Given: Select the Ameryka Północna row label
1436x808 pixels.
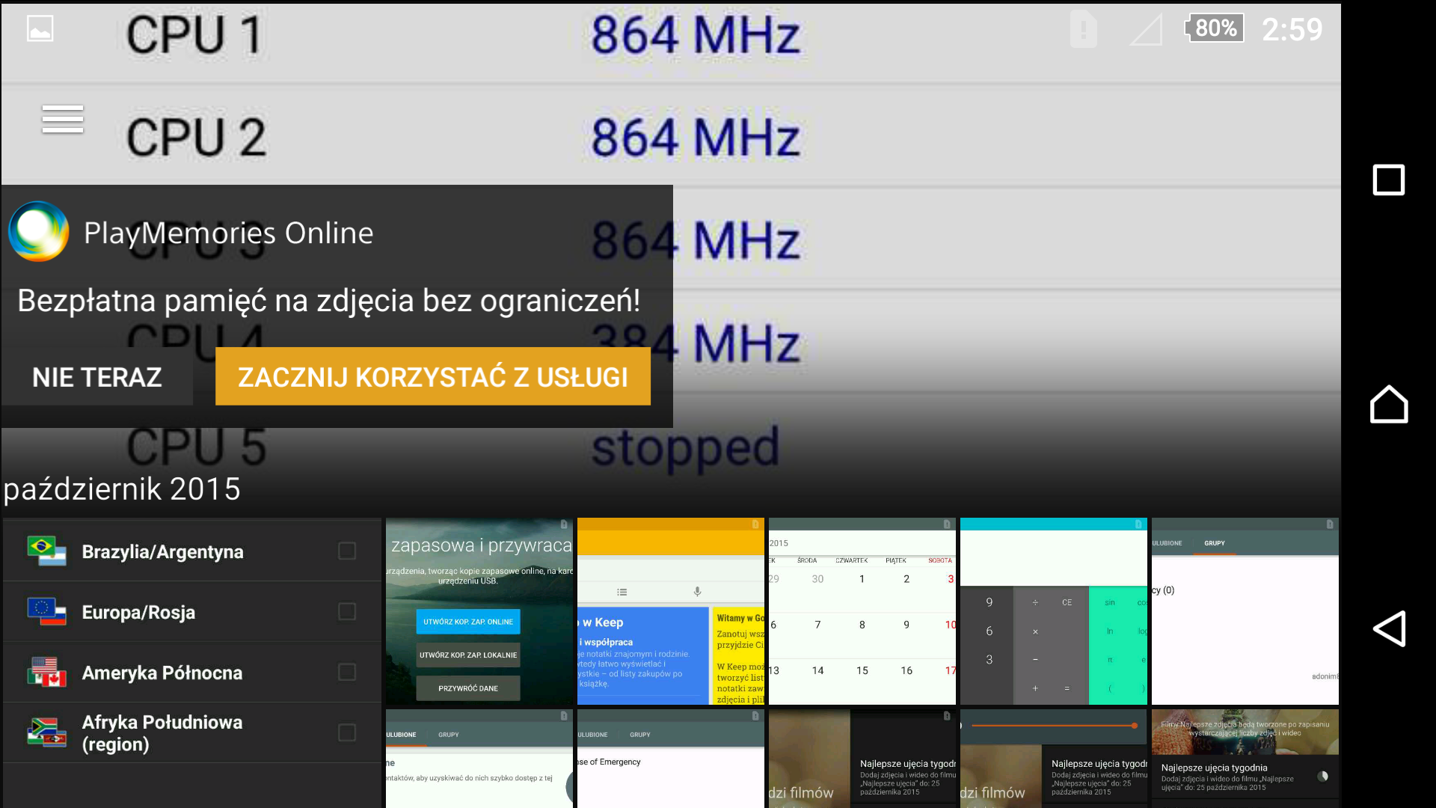Looking at the screenshot, I should (x=162, y=673).
